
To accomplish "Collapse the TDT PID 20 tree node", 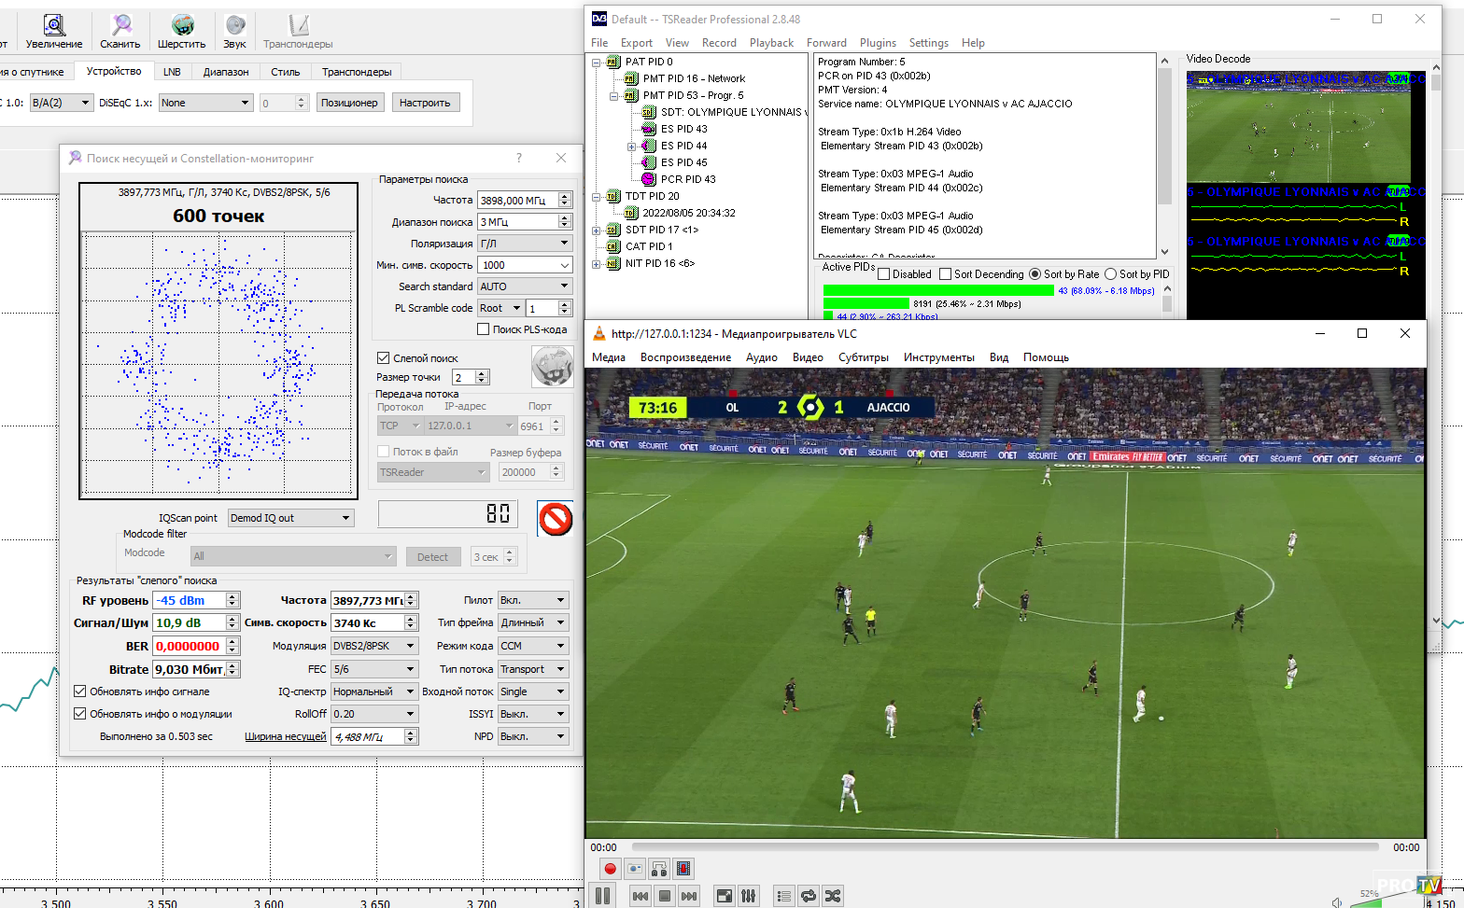I will coord(597,196).
